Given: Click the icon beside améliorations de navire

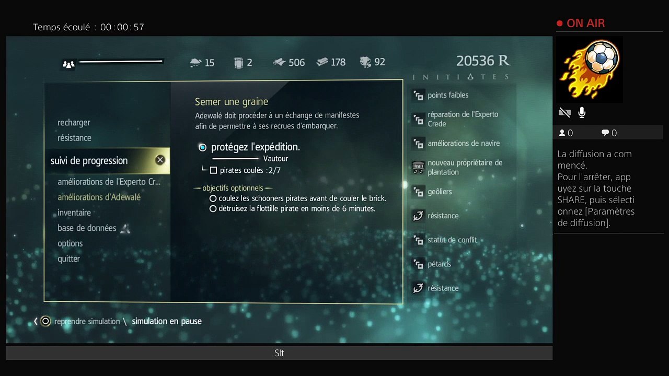Looking at the screenshot, I should pyautogui.click(x=418, y=143).
